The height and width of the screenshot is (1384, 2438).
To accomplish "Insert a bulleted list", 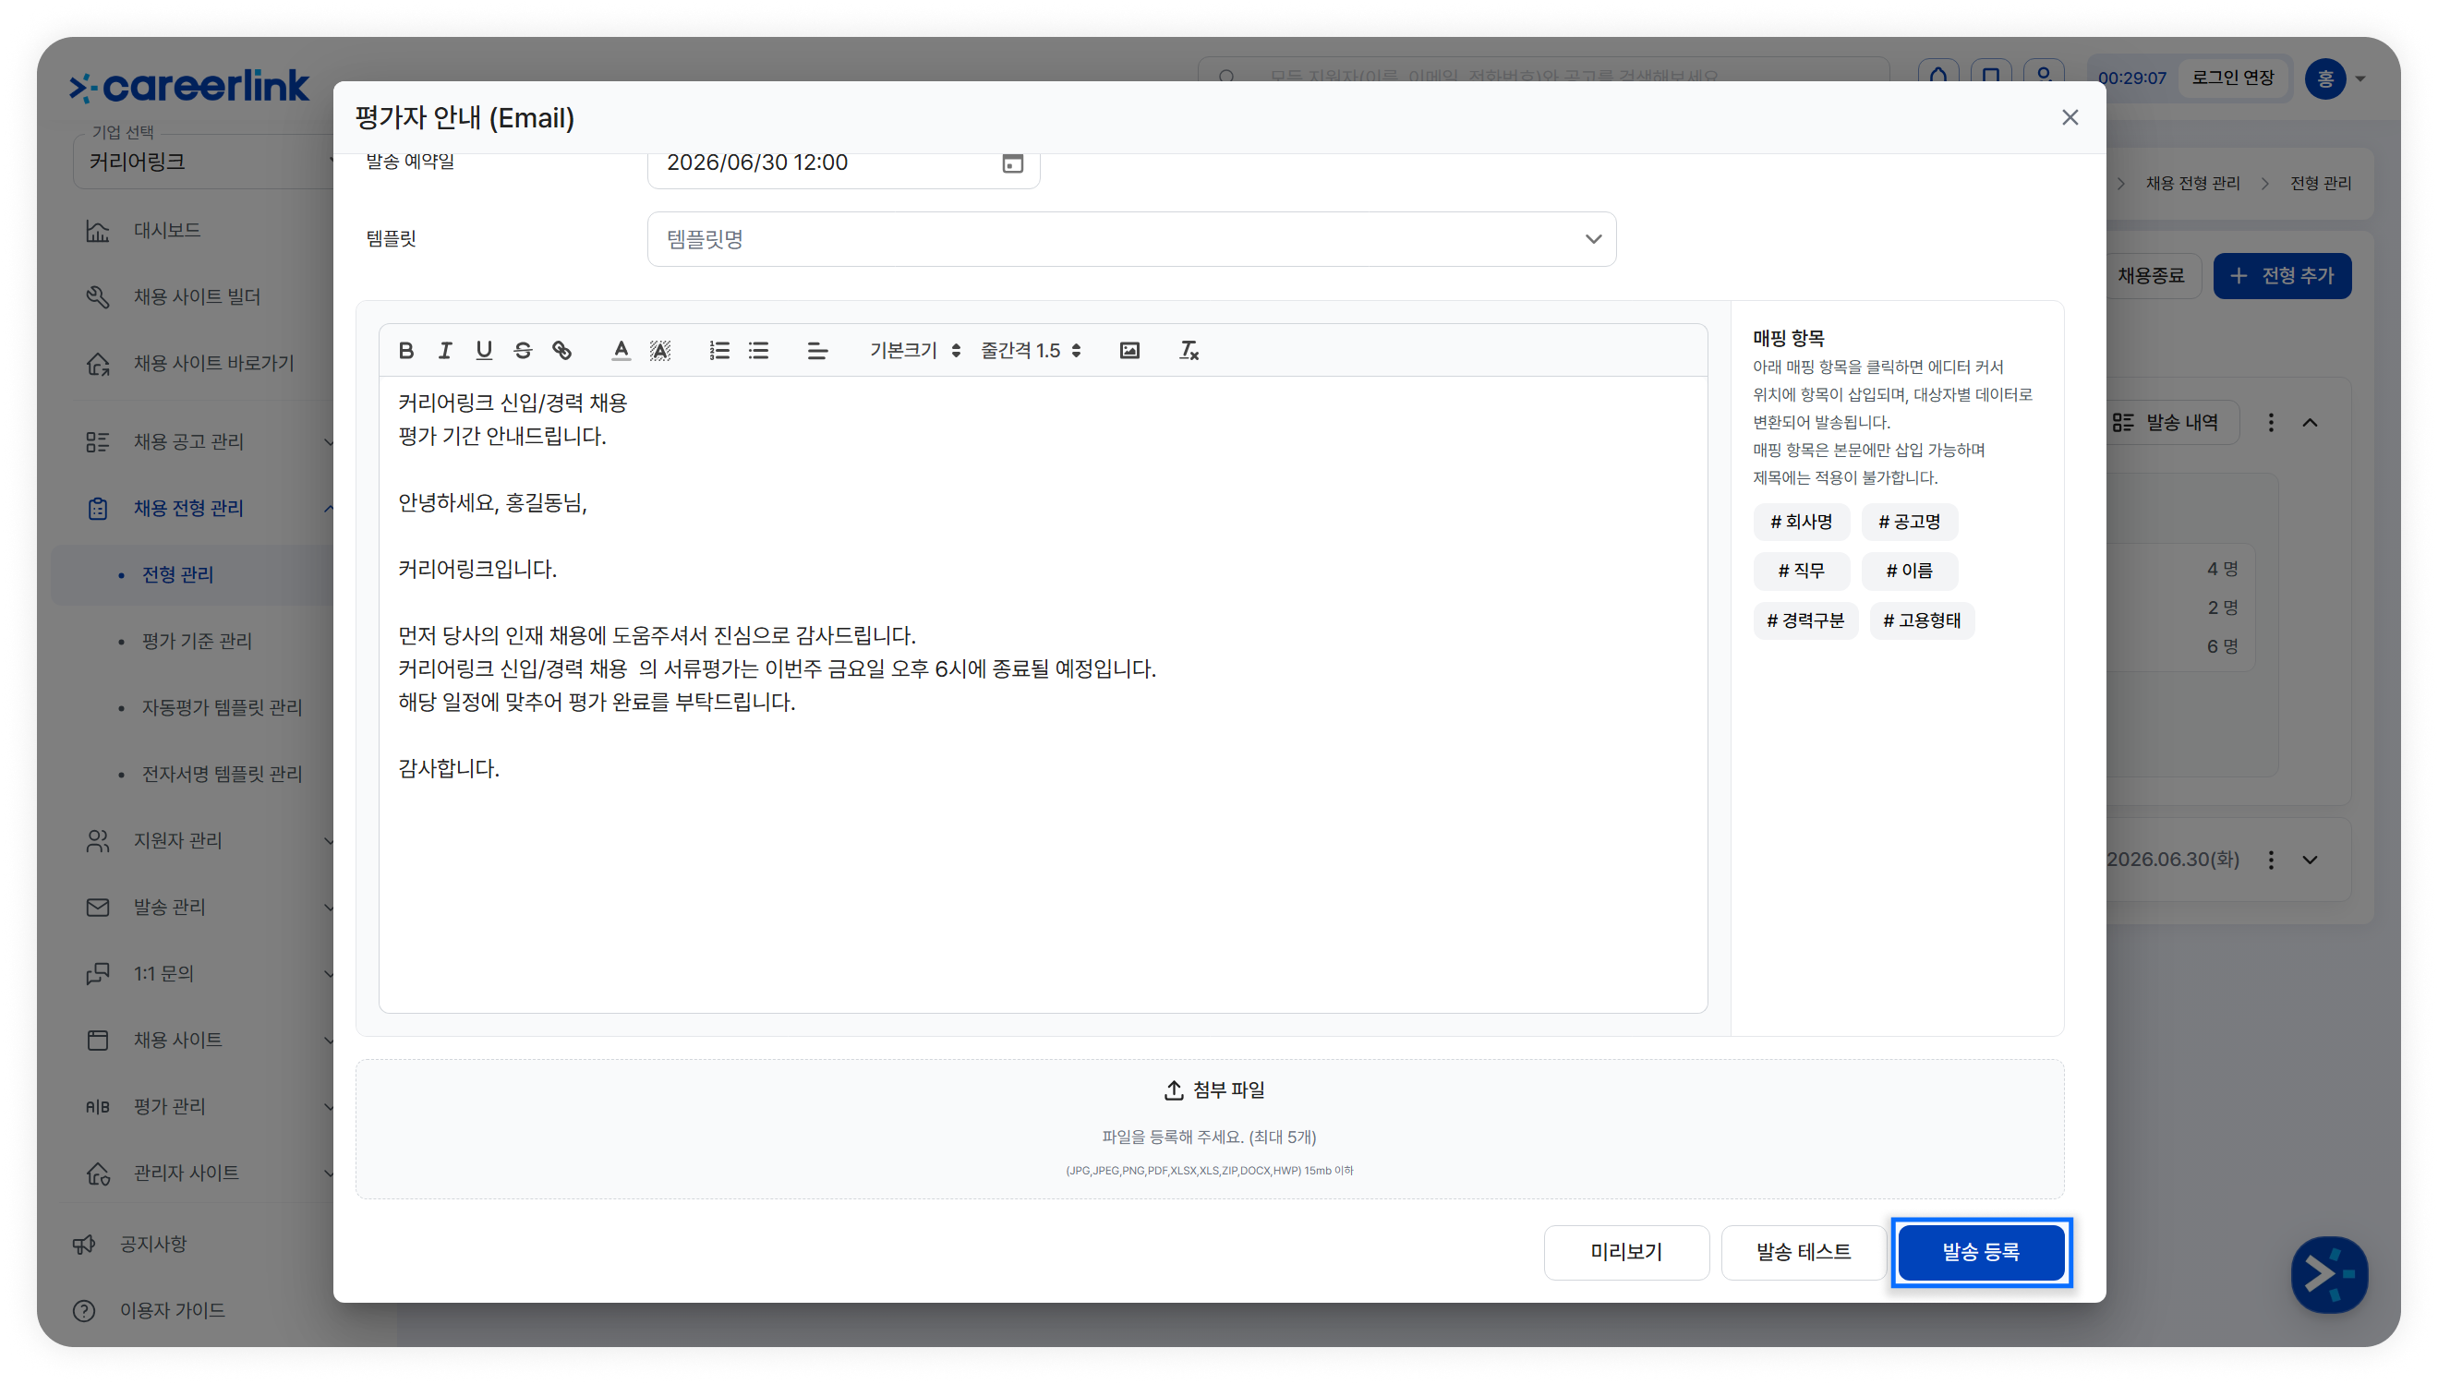I will pos(758,351).
